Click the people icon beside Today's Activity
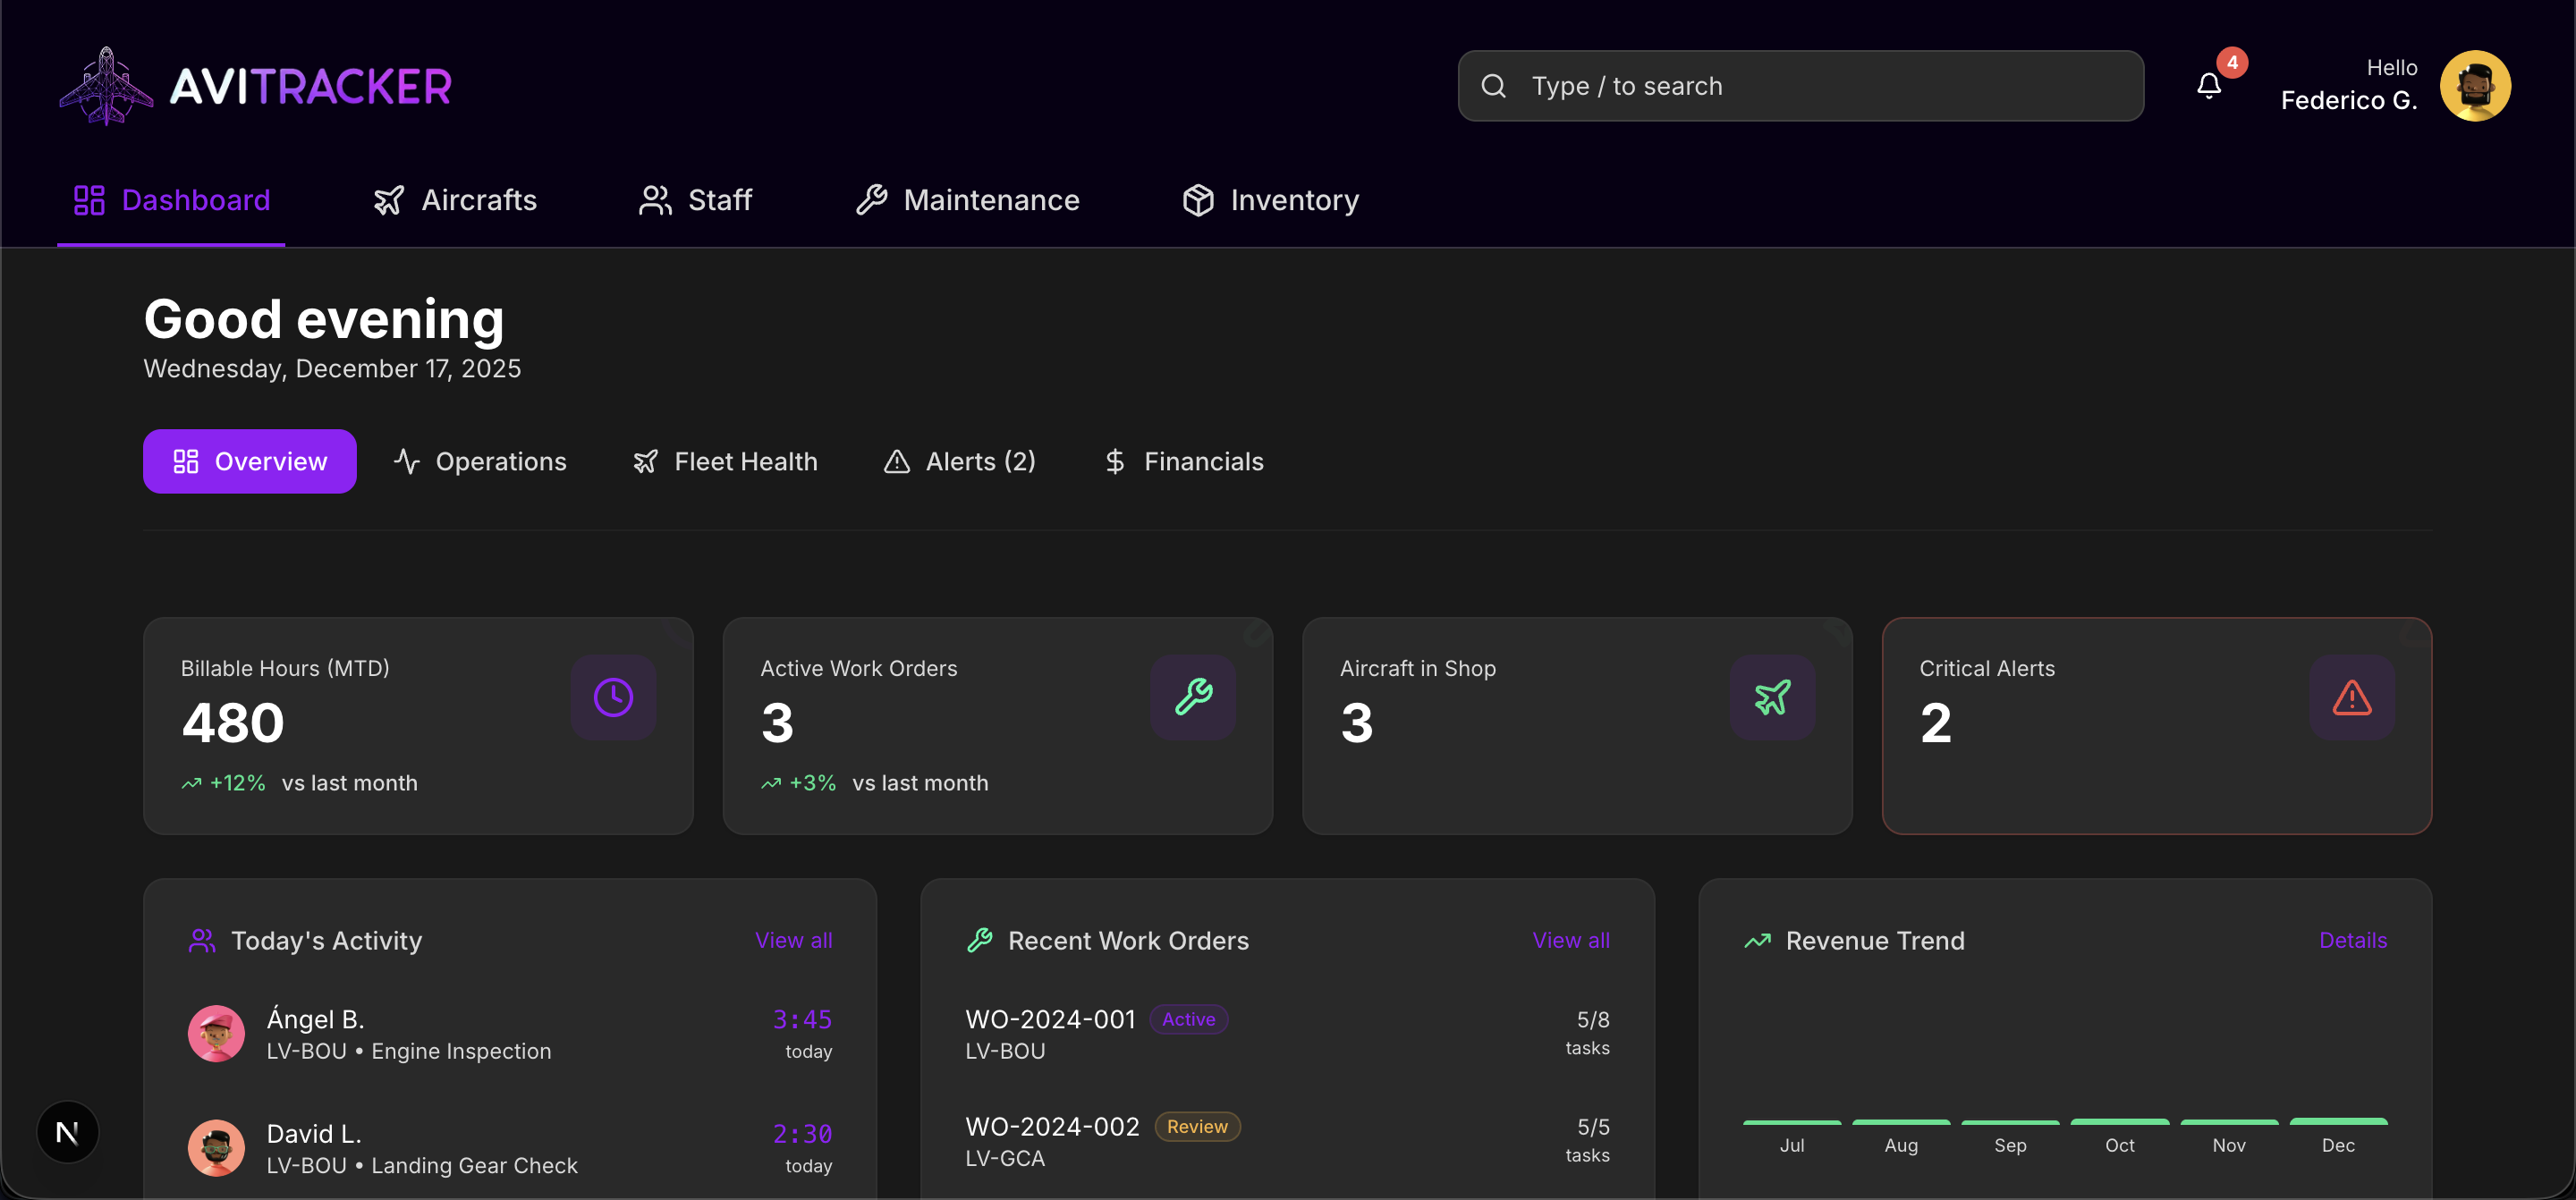This screenshot has height=1200, width=2576. point(201,940)
